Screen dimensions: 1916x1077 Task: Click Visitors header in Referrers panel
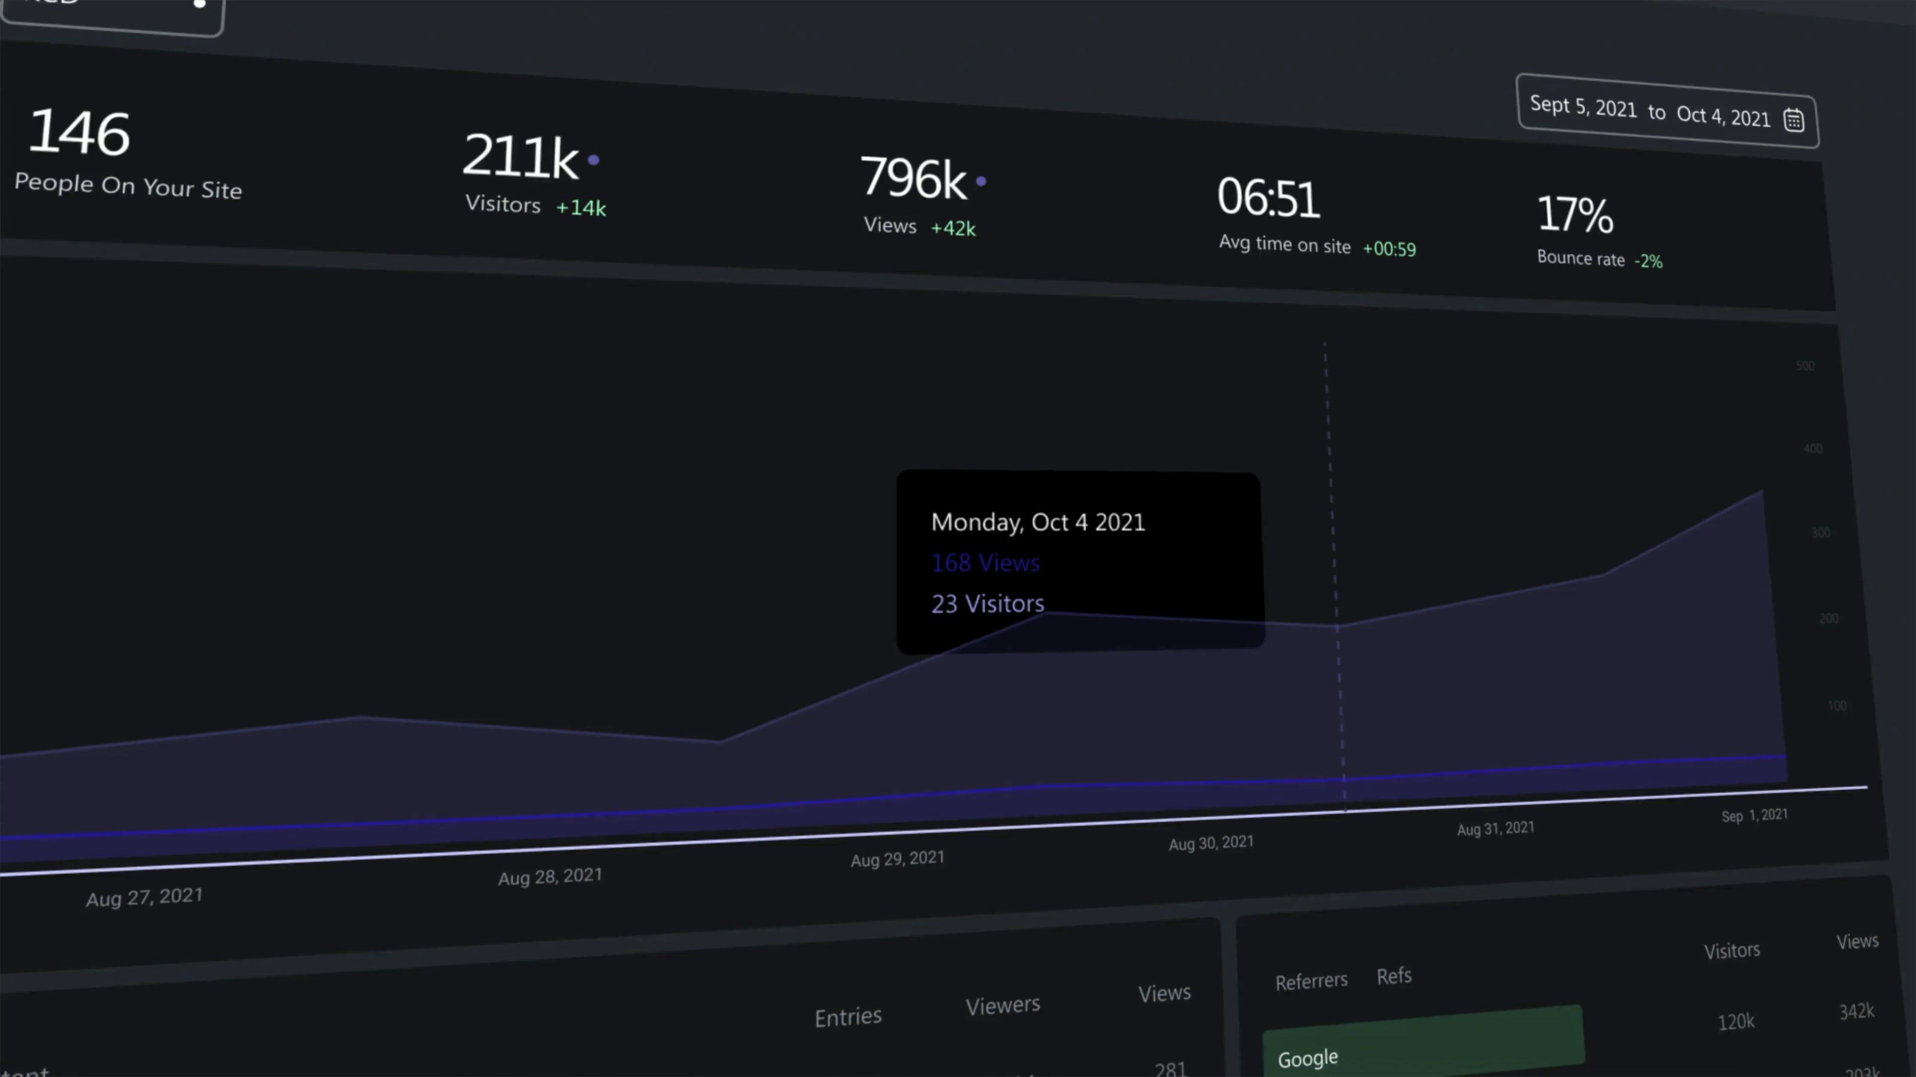tap(1732, 951)
